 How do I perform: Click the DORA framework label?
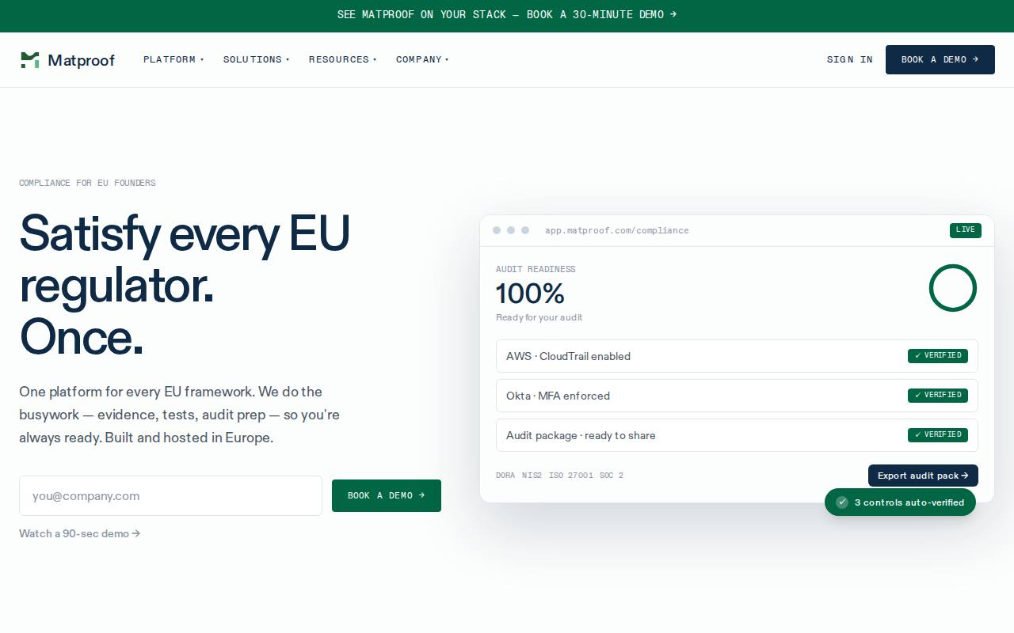point(505,476)
